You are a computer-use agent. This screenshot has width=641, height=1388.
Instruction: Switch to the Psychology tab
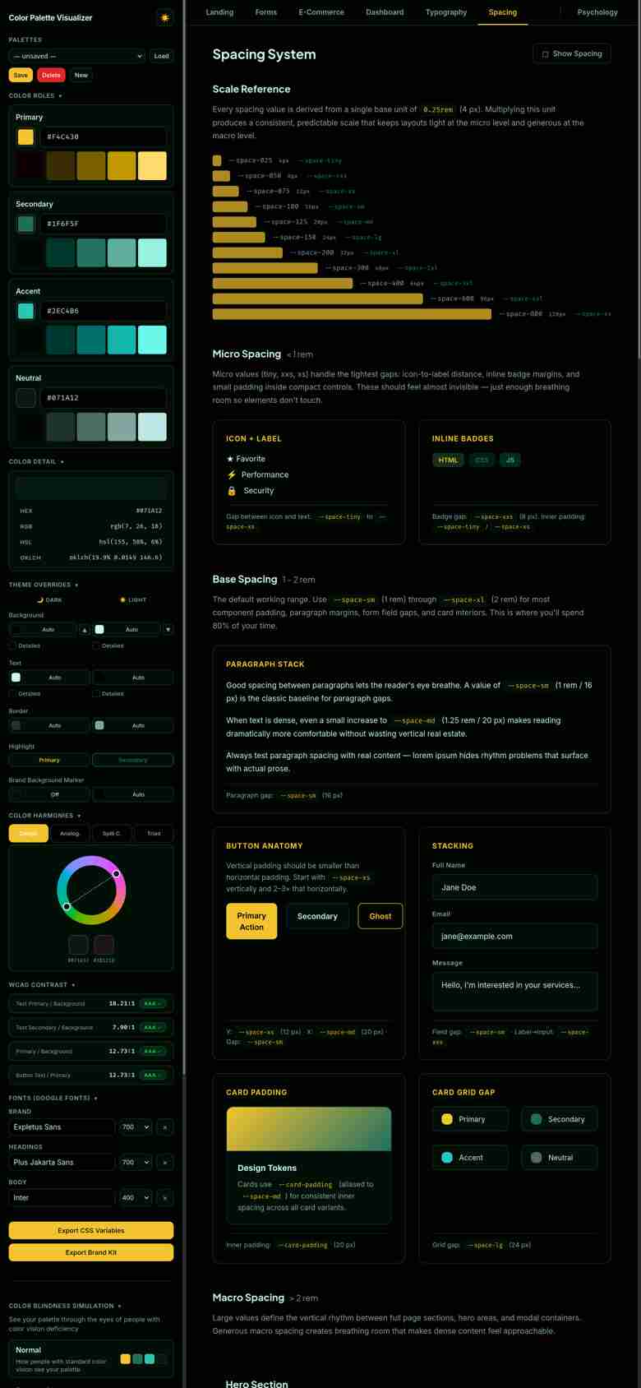597,12
